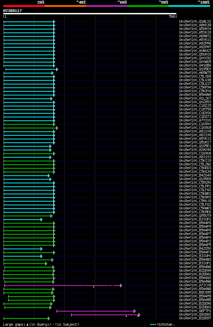The width and height of the screenshot is (213, 327).
Task: Select hit label UniRef100_A7YXX0
Action: click(195, 120)
